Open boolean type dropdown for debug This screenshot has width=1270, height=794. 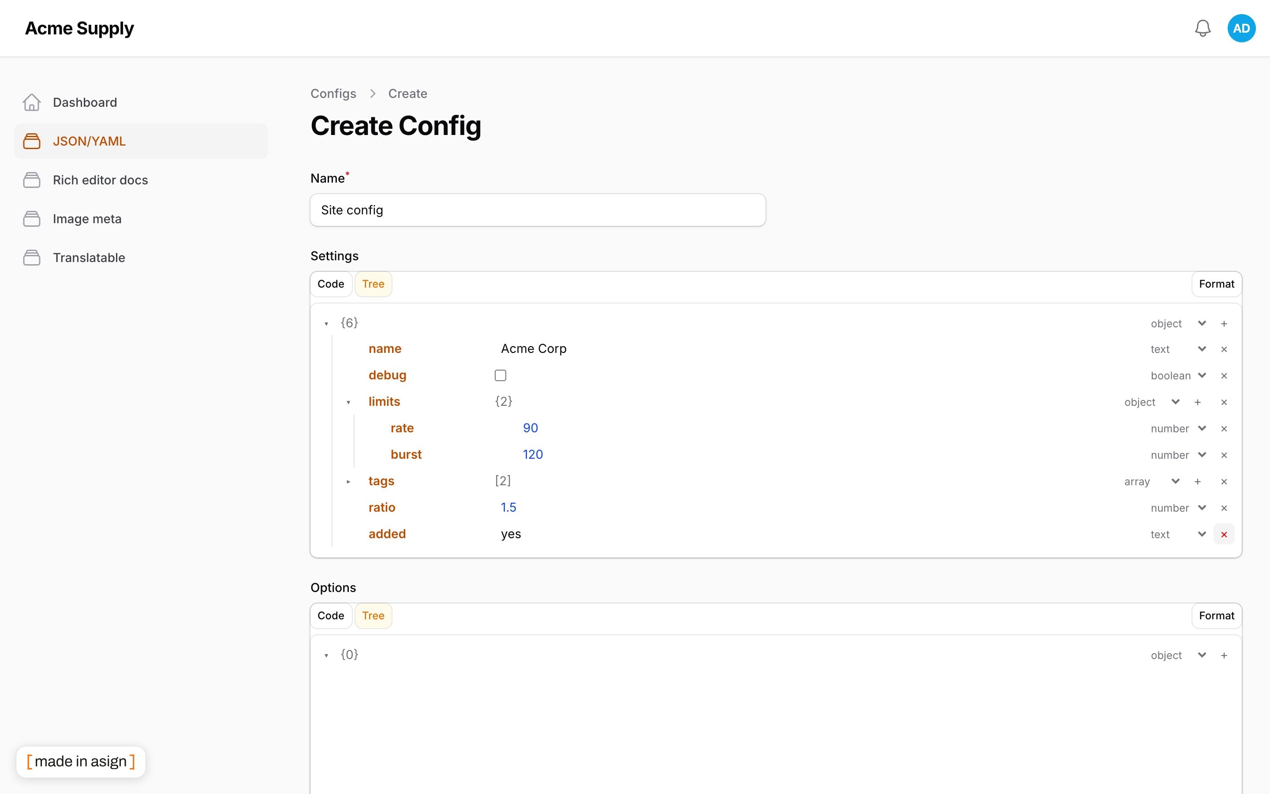tap(1178, 376)
